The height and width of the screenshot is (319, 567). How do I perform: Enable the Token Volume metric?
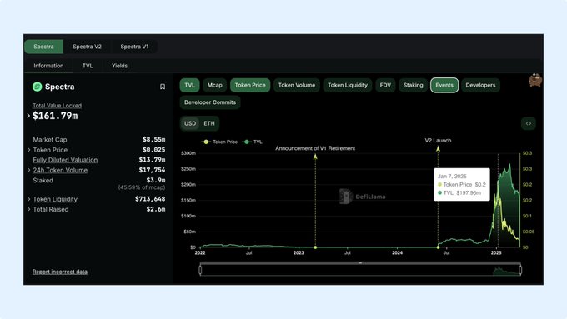pos(297,85)
